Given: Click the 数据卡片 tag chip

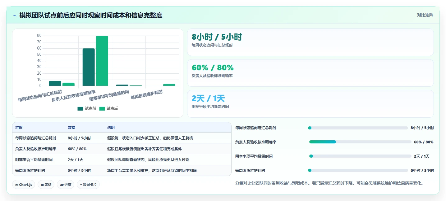Looking at the screenshot, I should click(x=88, y=185).
